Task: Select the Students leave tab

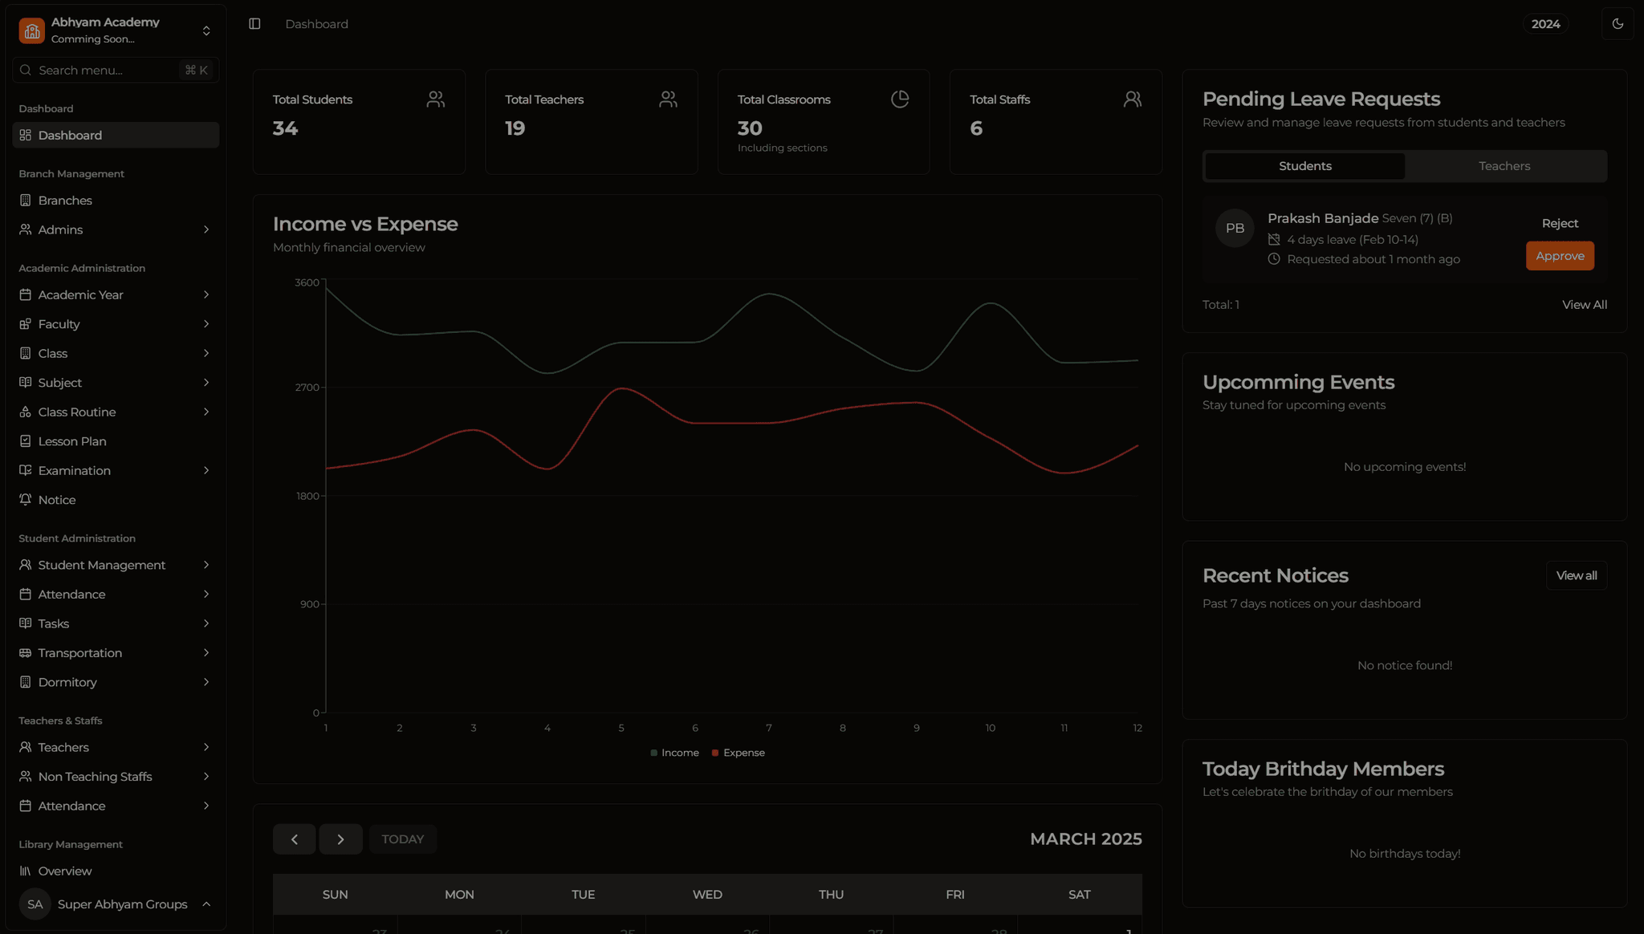Action: pos(1304,166)
